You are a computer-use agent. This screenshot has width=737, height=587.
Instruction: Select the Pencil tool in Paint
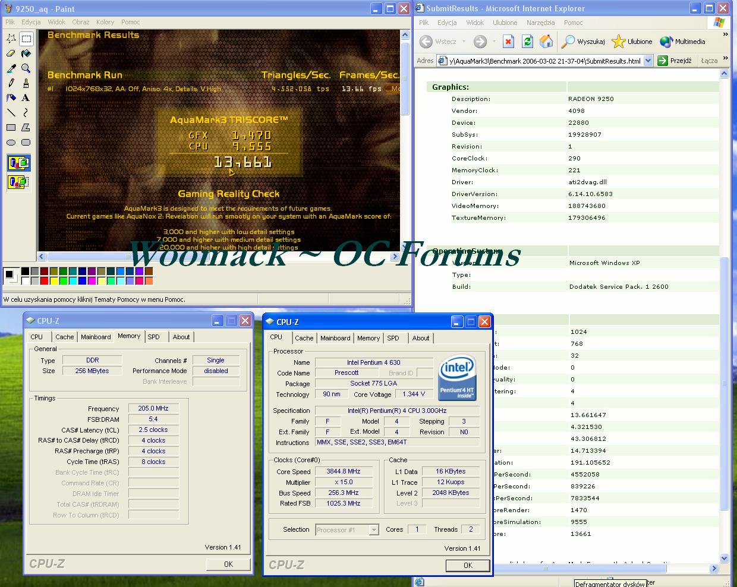[x=11, y=83]
